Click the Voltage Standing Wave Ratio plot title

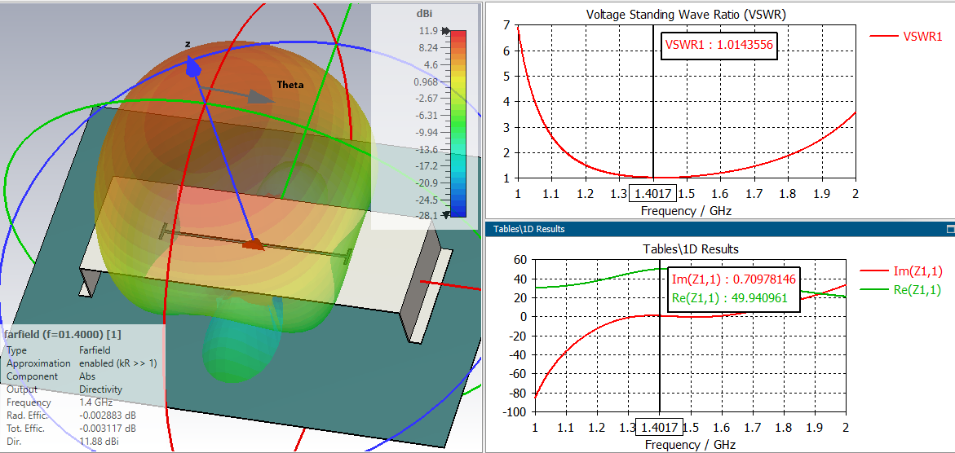pos(686,14)
